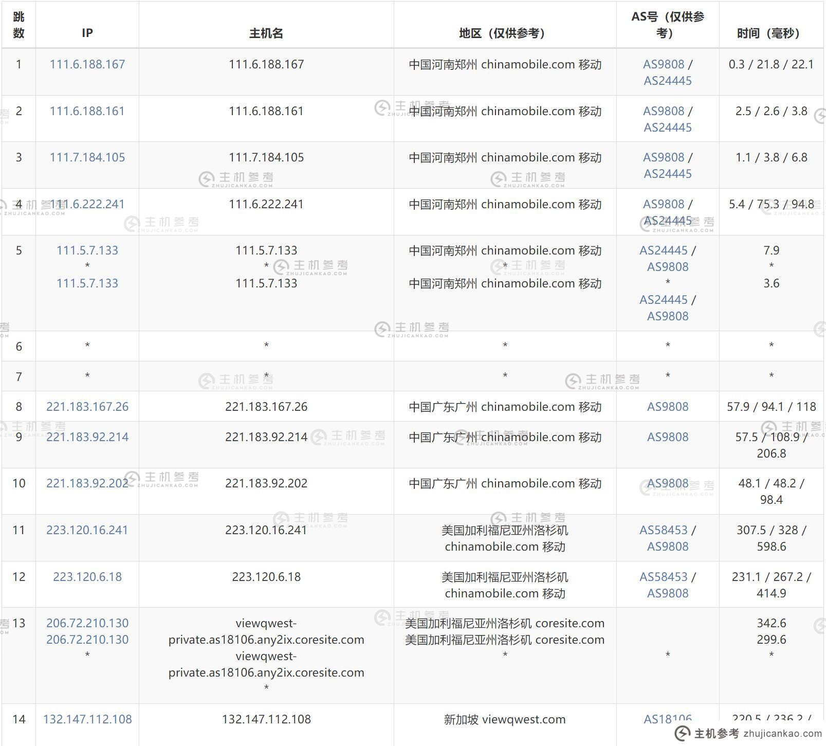This screenshot has width=826, height=746.
Task: Click AS9808 link in hop 2 row
Action: pyautogui.click(x=664, y=111)
